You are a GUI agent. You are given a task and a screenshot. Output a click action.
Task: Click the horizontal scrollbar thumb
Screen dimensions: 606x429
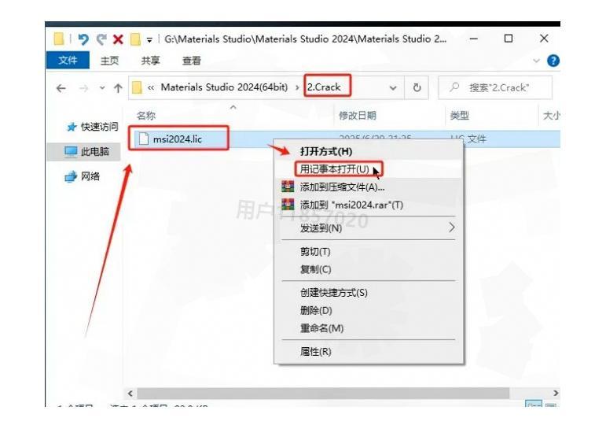click(x=323, y=393)
